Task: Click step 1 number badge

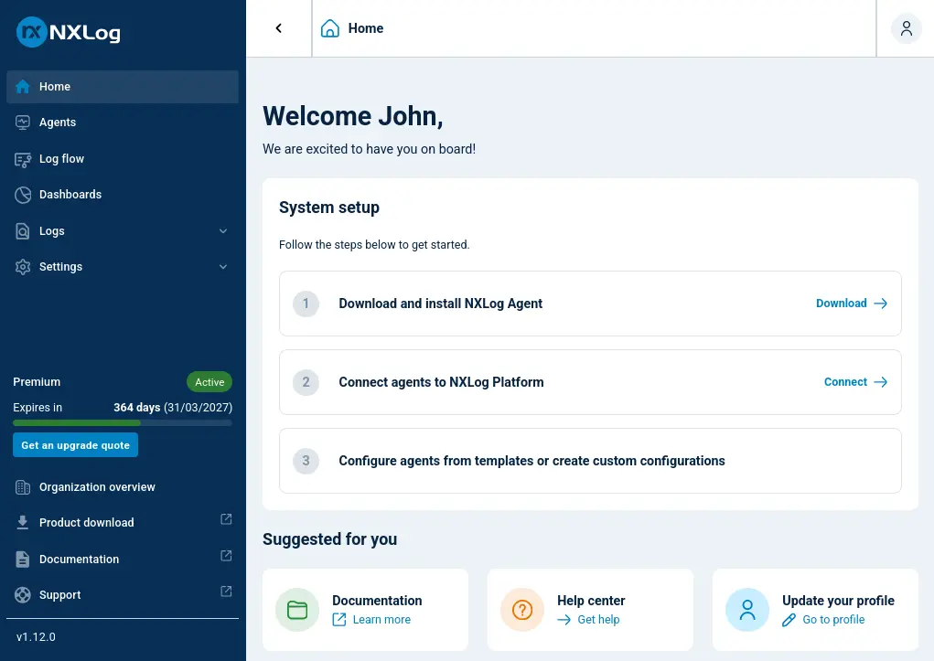Action: tap(306, 304)
